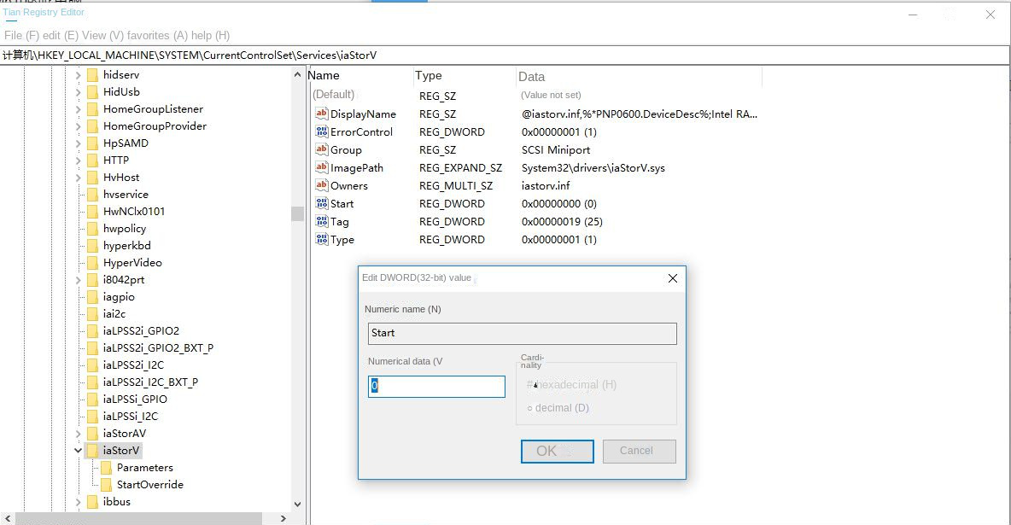Cancel the Edit DWORD dialog
1011x525 pixels.
pos(639,451)
